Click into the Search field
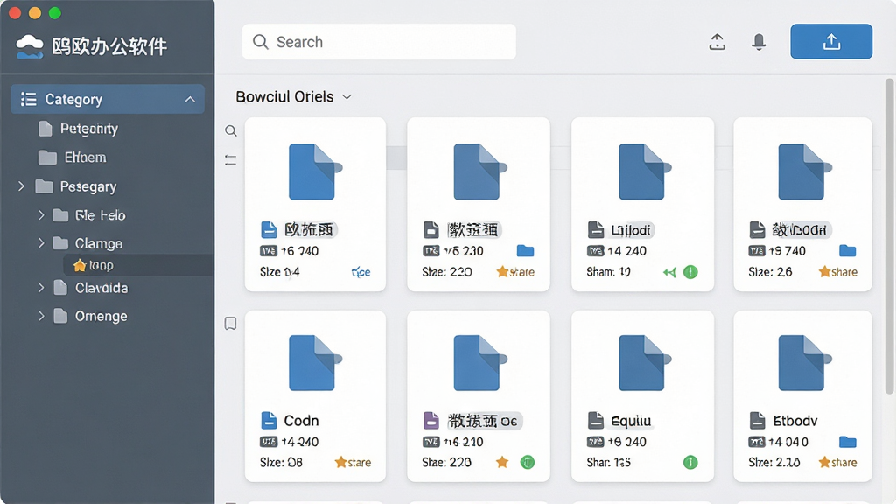The width and height of the screenshot is (896, 504). click(x=379, y=42)
